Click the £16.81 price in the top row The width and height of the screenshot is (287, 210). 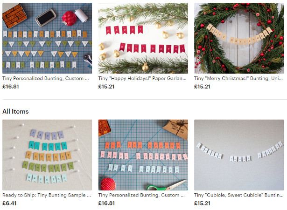pyautogui.click(x=11, y=87)
